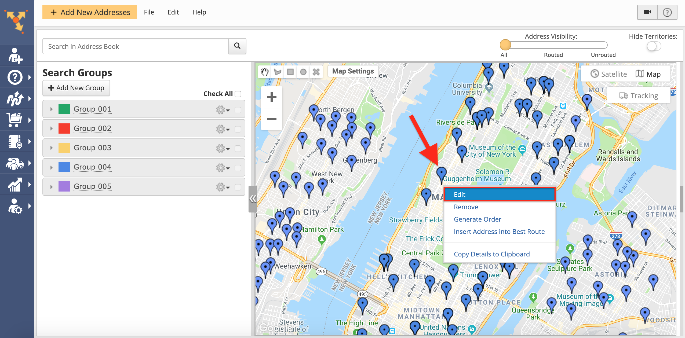
Task: Open the team and vehicles sidebar icon
Action: click(x=15, y=163)
